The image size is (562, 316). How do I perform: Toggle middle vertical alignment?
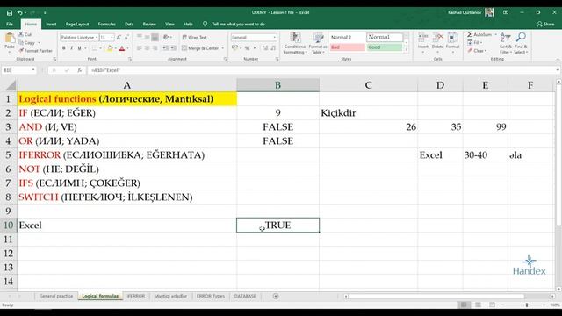(147, 37)
